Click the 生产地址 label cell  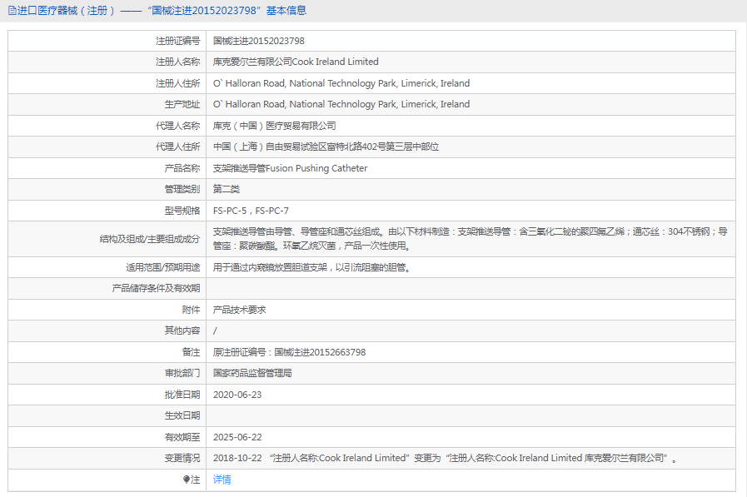(x=107, y=104)
